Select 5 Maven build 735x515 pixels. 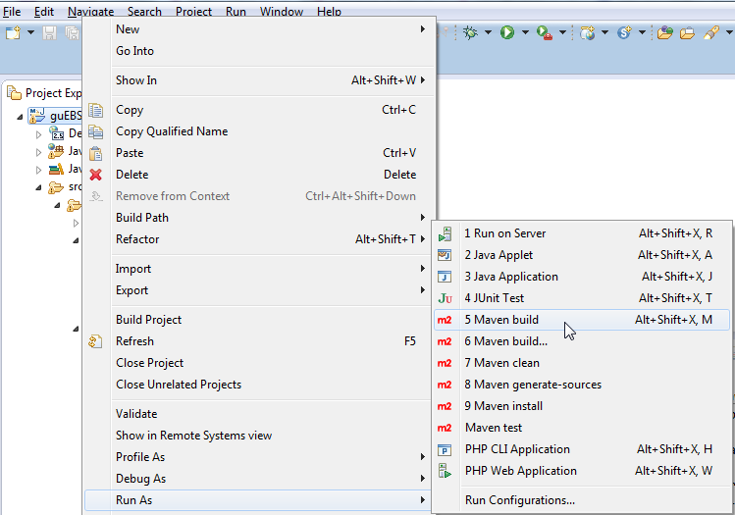(582, 320)
